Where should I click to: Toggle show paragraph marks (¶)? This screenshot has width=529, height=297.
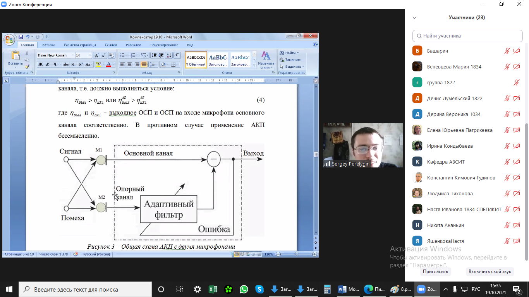point(177,55)
